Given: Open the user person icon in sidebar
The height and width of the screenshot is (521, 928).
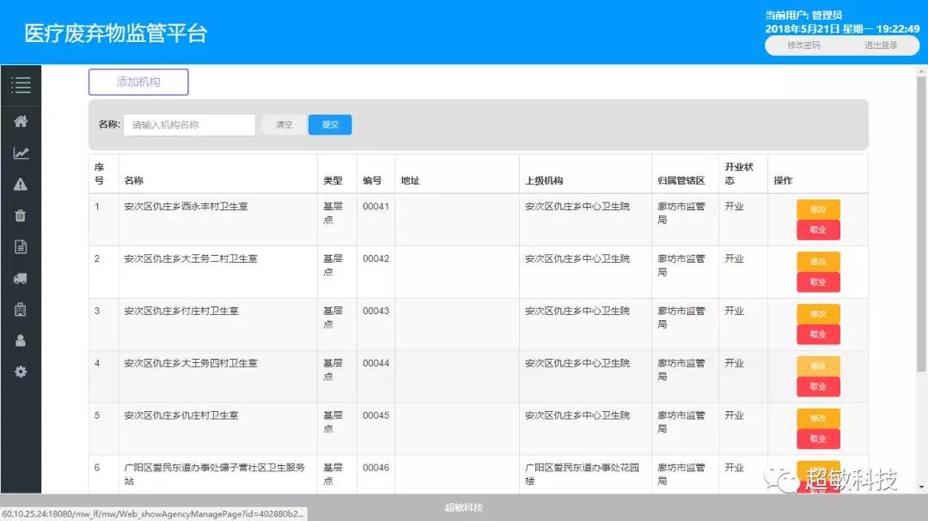Looking at the screenshot, I should (21, 341).
